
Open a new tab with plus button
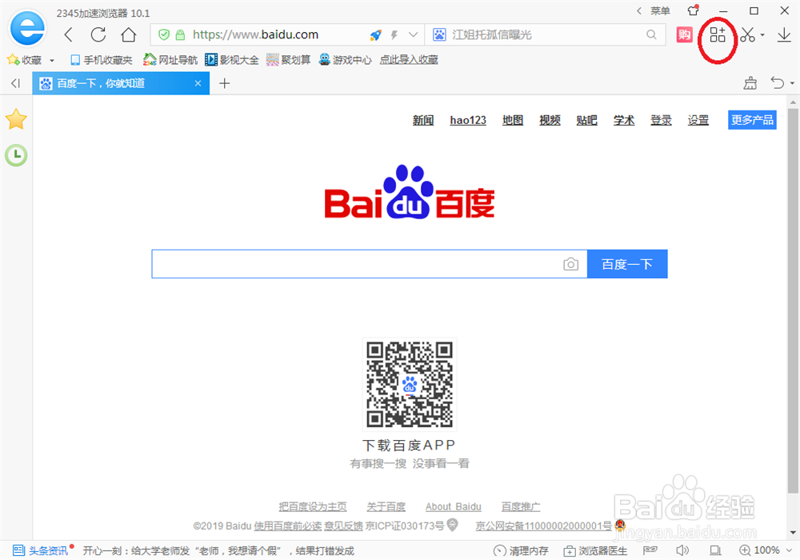click(x=225, y=83)
